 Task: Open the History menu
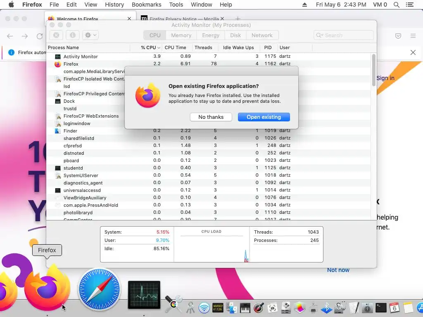(x=114, y=5)
